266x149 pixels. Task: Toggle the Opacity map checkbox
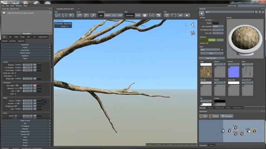(x=215, y=67)
